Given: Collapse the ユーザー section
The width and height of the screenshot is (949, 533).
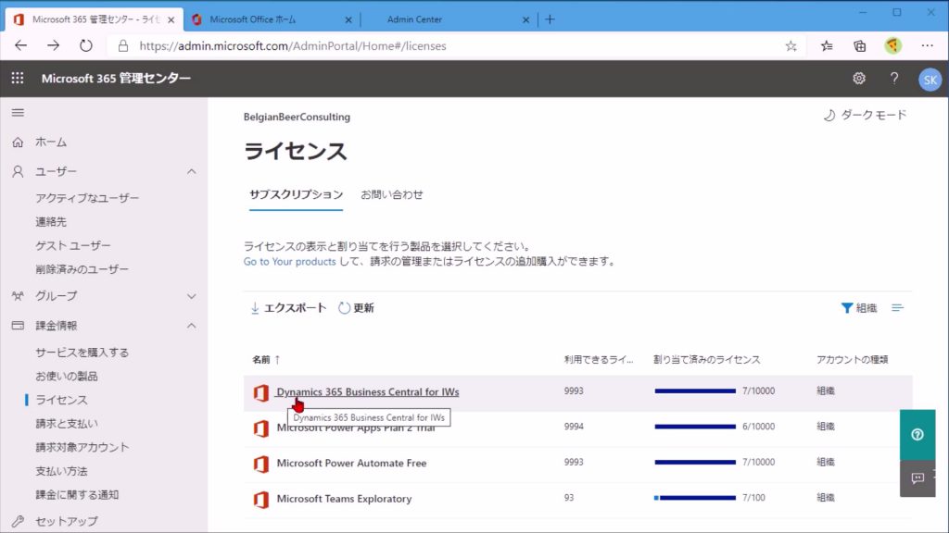Looking at the screenshot, I should [191, 171].
